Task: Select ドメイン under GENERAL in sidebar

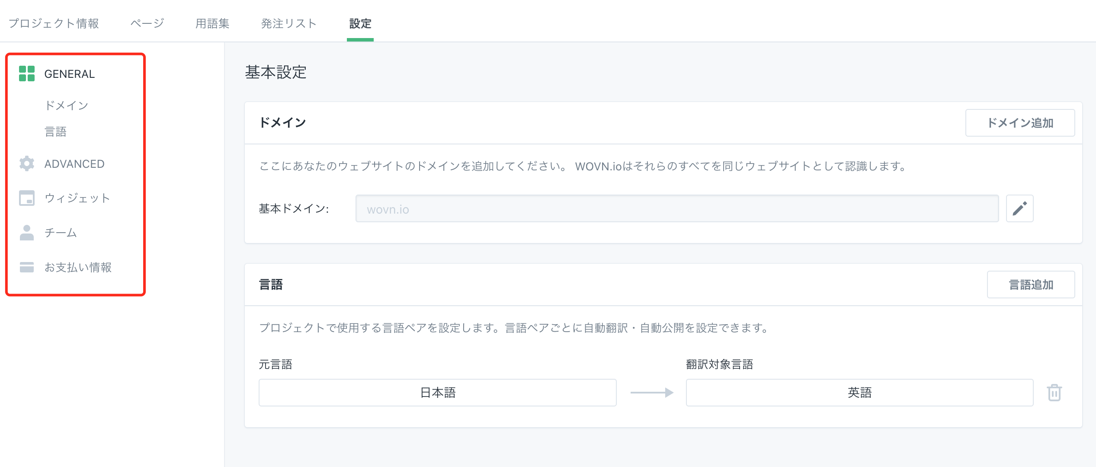Action: click(x=67, y=106)
